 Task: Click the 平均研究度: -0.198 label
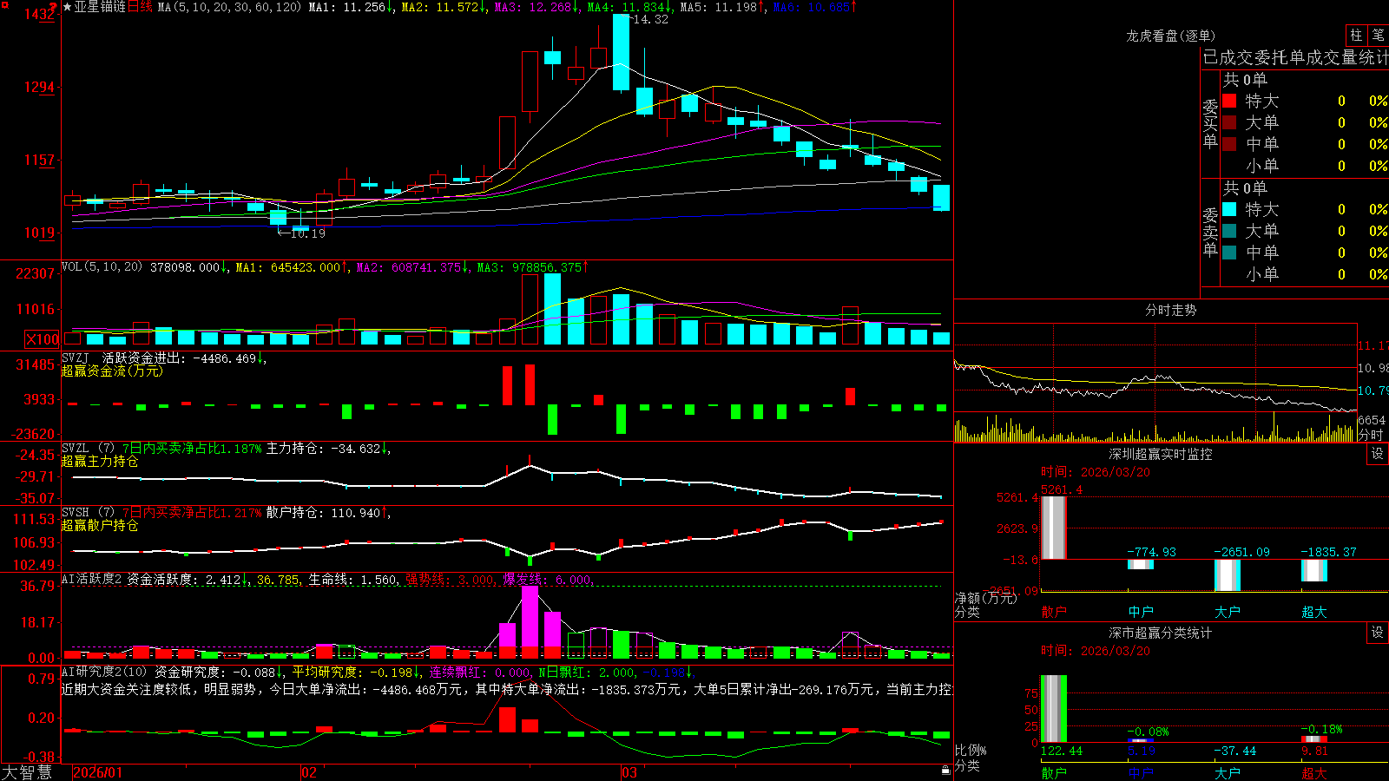coord(352,672)
